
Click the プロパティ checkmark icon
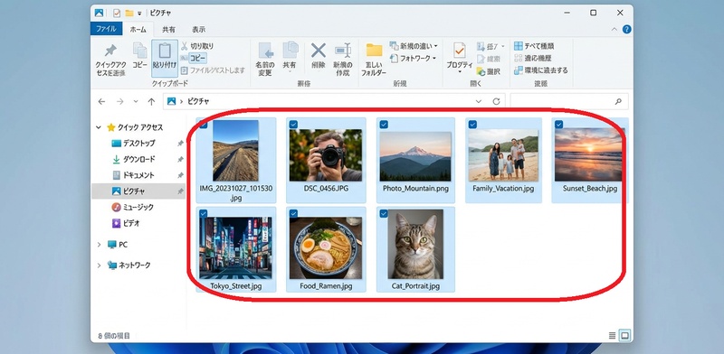click(459, 51)
